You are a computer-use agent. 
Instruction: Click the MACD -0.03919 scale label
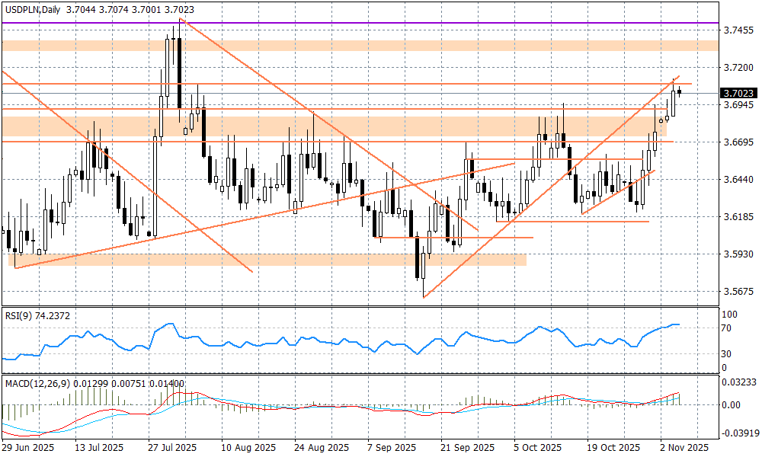738,433
